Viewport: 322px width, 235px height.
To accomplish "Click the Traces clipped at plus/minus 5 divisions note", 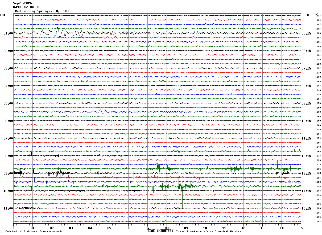I will coord(209,232).
